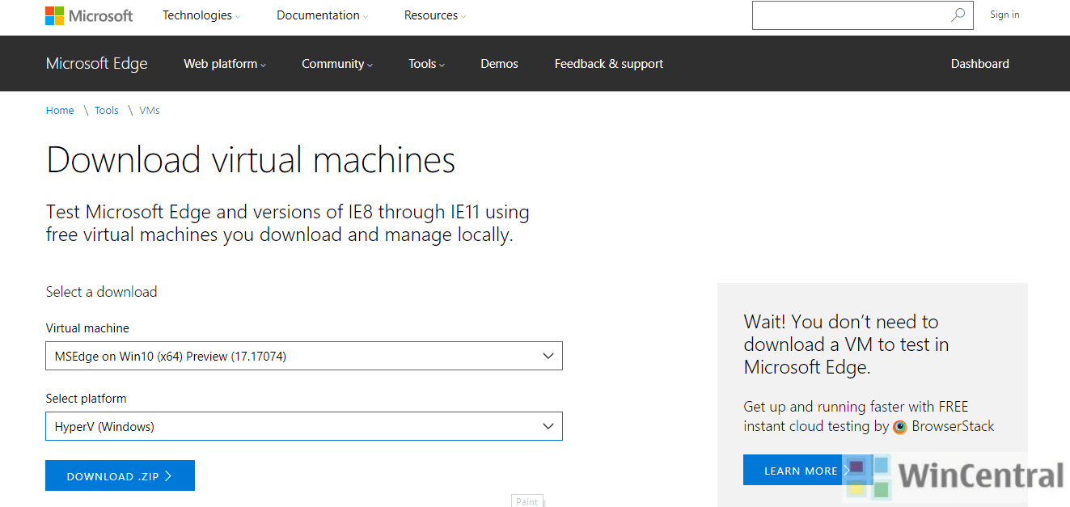1070x507 pixels.
Task: Click the BrowserStack logo icon
Action: (899, 426)
